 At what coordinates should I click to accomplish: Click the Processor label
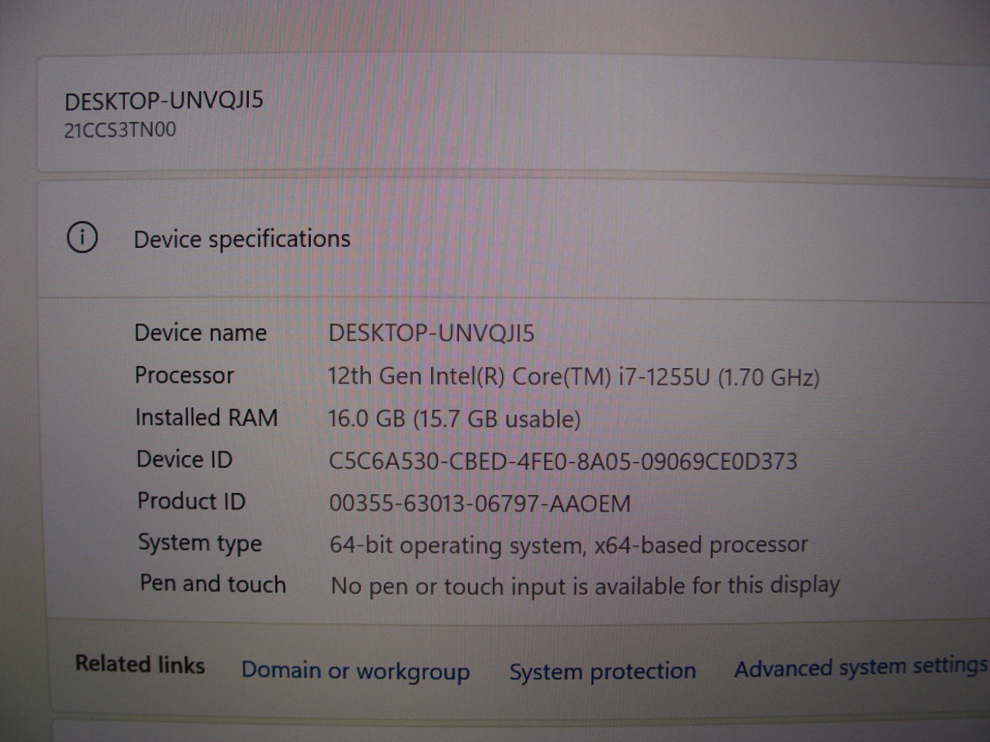(184, 375)
